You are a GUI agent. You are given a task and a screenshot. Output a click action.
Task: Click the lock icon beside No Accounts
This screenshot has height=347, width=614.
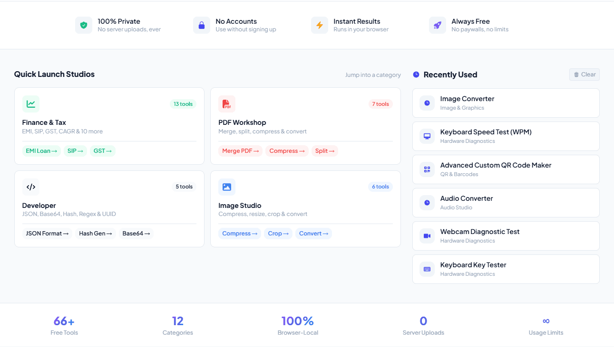tap(202, 25)
